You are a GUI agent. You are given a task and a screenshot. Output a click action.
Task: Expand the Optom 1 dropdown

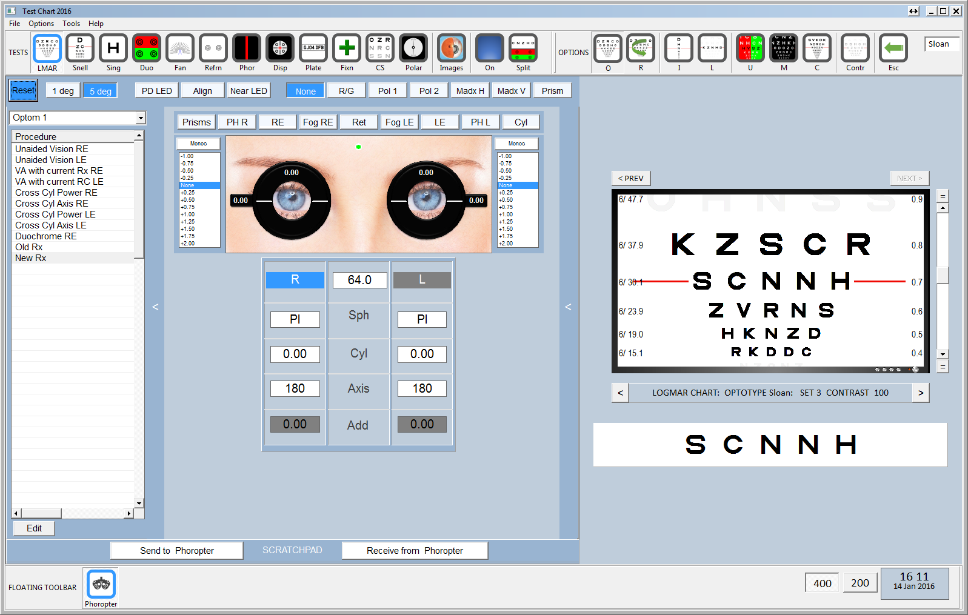[141, 118]
